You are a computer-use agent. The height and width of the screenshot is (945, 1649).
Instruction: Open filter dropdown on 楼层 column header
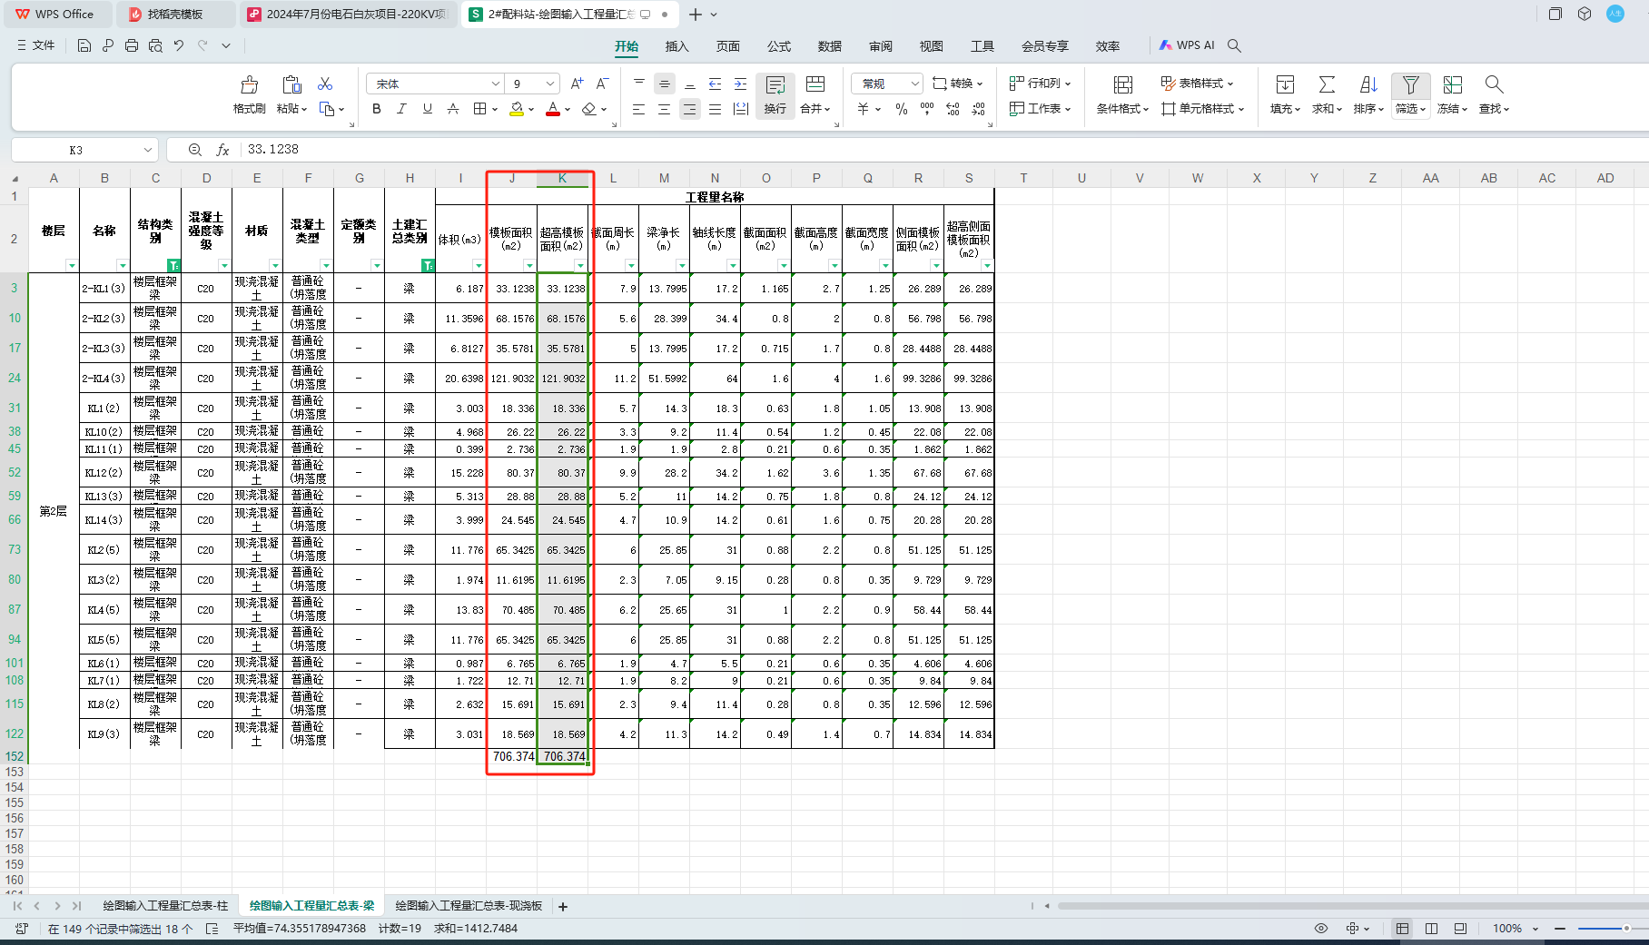pyautogui.click(x=72, y=266)
